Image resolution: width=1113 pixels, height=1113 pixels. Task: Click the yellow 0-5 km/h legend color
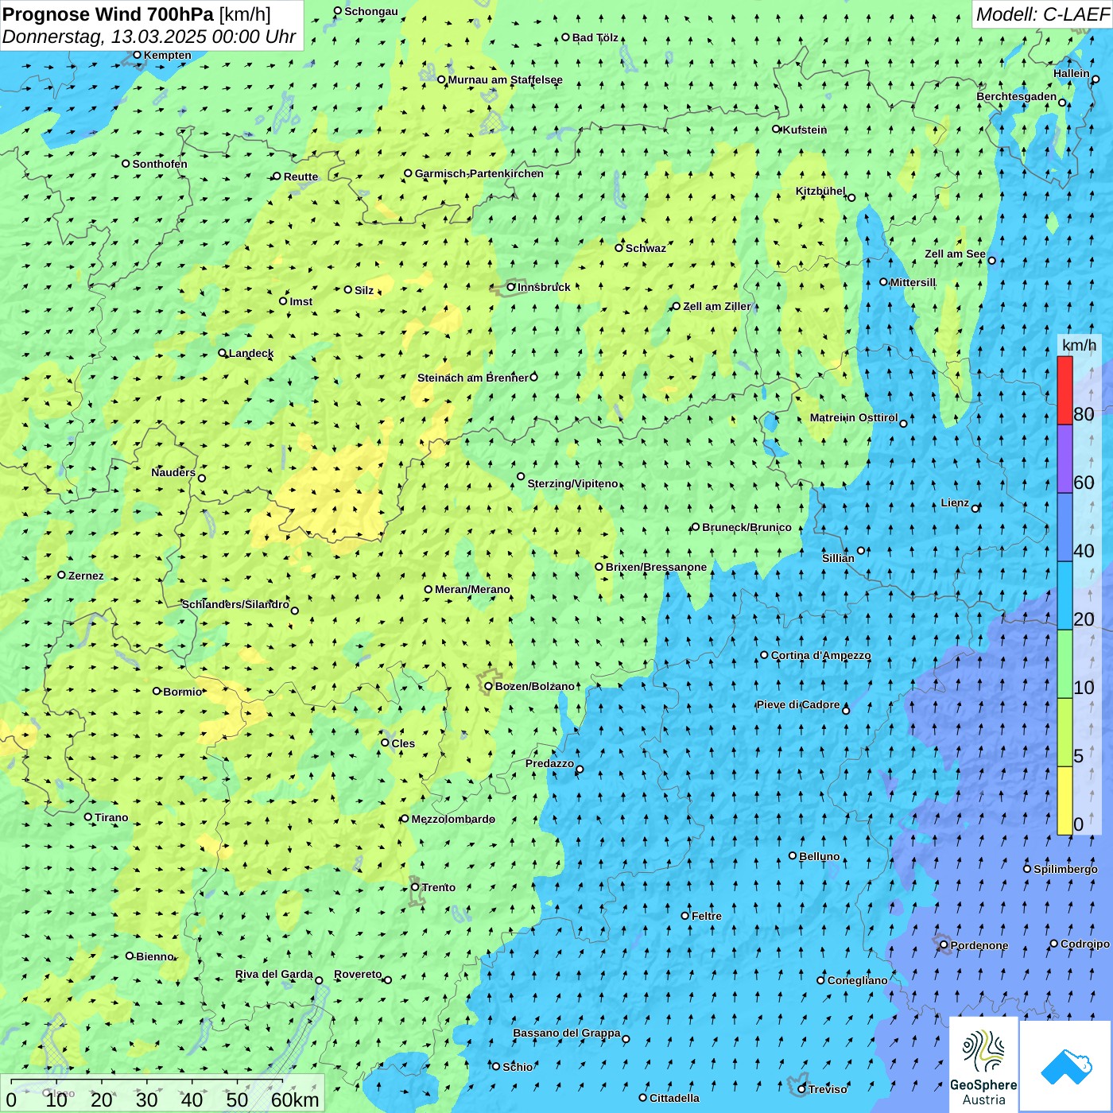pyautogui.click(x=1065, y=801)
